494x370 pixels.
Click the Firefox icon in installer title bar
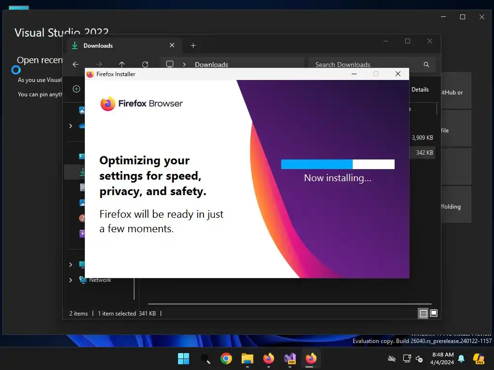point(90,74)
